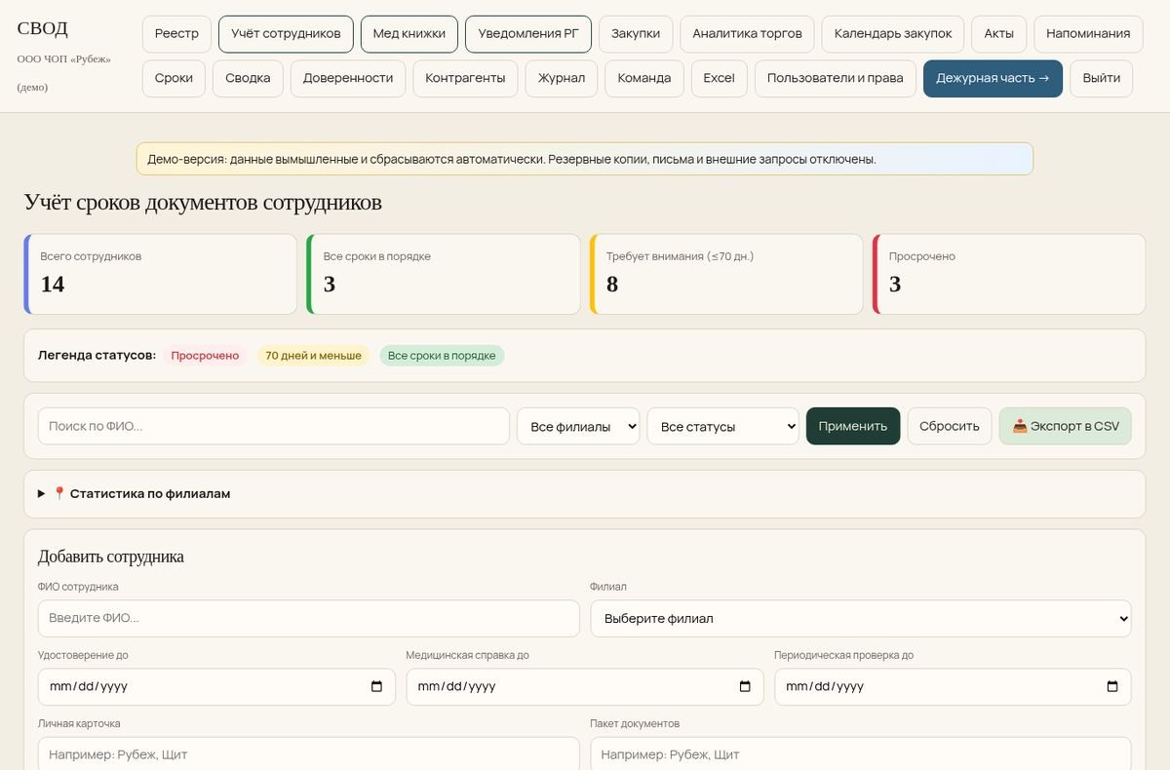Click the Требует внимания stat card
This screenshot has height=770, width=1170.
(x=726, y=274)
